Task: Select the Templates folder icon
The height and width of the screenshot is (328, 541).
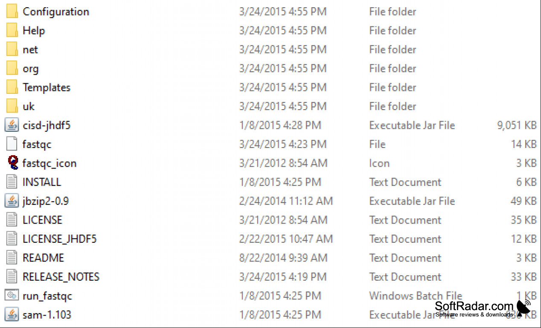Action: 12,87
